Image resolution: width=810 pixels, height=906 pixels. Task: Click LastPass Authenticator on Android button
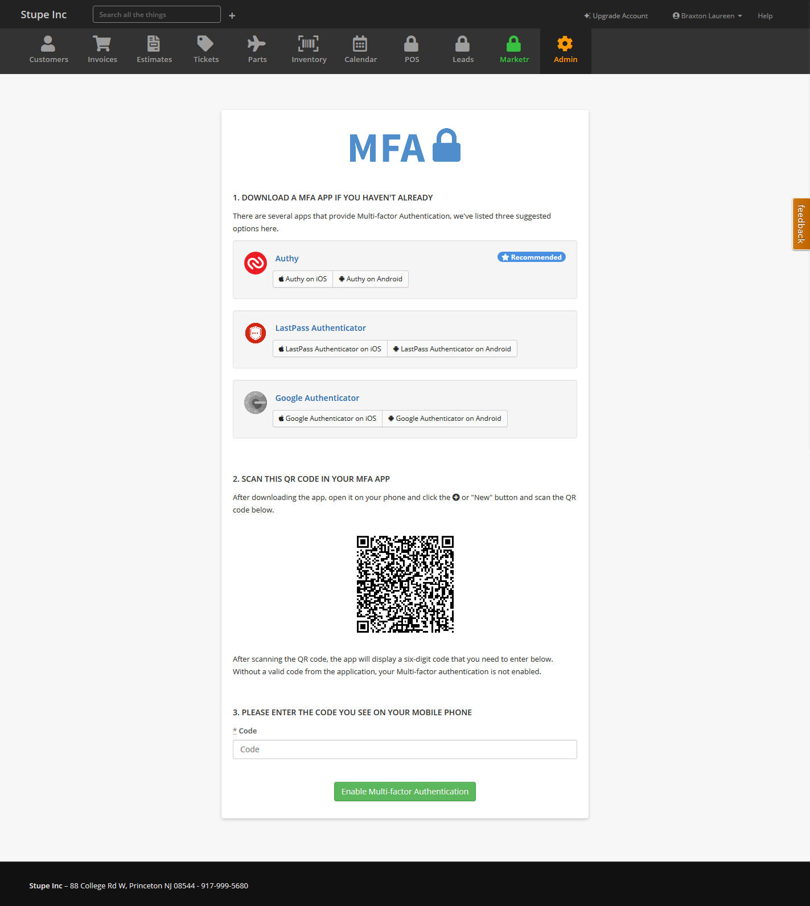point(453,349)
